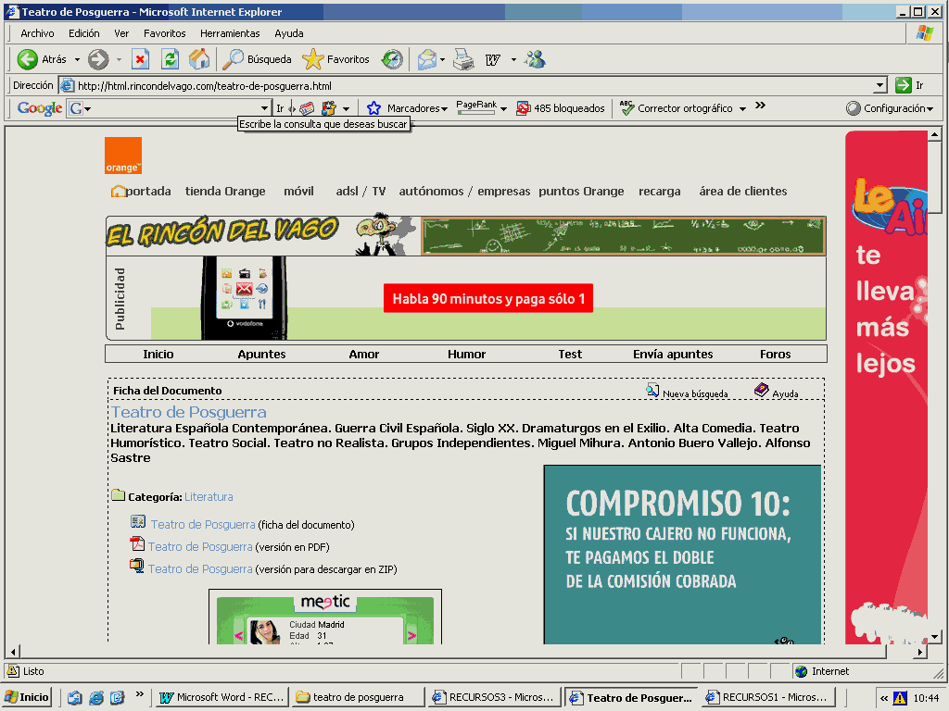Switch to Microsoft Word taskbar window
The height and width of the screenshot is (711, 949).
pos(221,697)
